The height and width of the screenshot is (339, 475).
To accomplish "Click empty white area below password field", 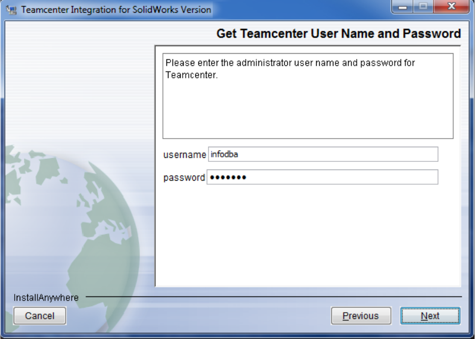I will coord(308,235).
